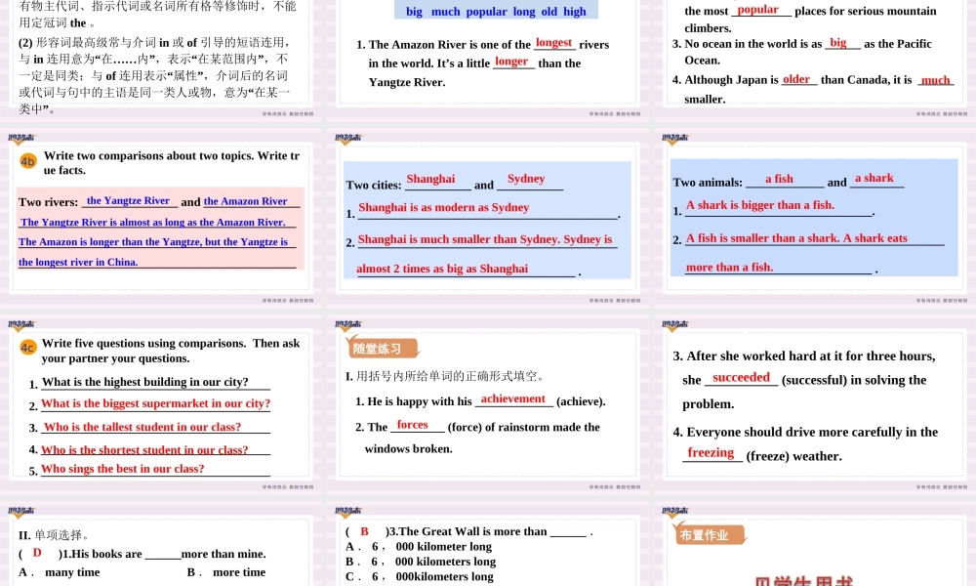Click the underlined answer achievement
976x586 pixels.
click(x=513, y=398)
